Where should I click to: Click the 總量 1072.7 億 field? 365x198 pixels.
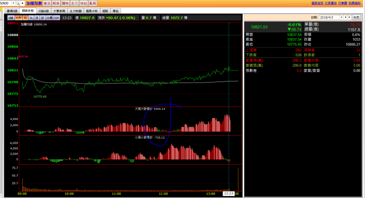(x=174, y=18)
